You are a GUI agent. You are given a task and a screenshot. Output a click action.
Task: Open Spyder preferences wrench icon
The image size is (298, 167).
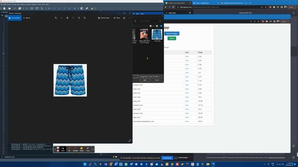(87, 8)
